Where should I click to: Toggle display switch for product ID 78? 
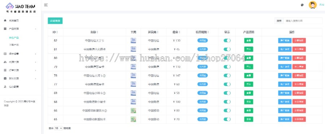[x=227, y=75]
